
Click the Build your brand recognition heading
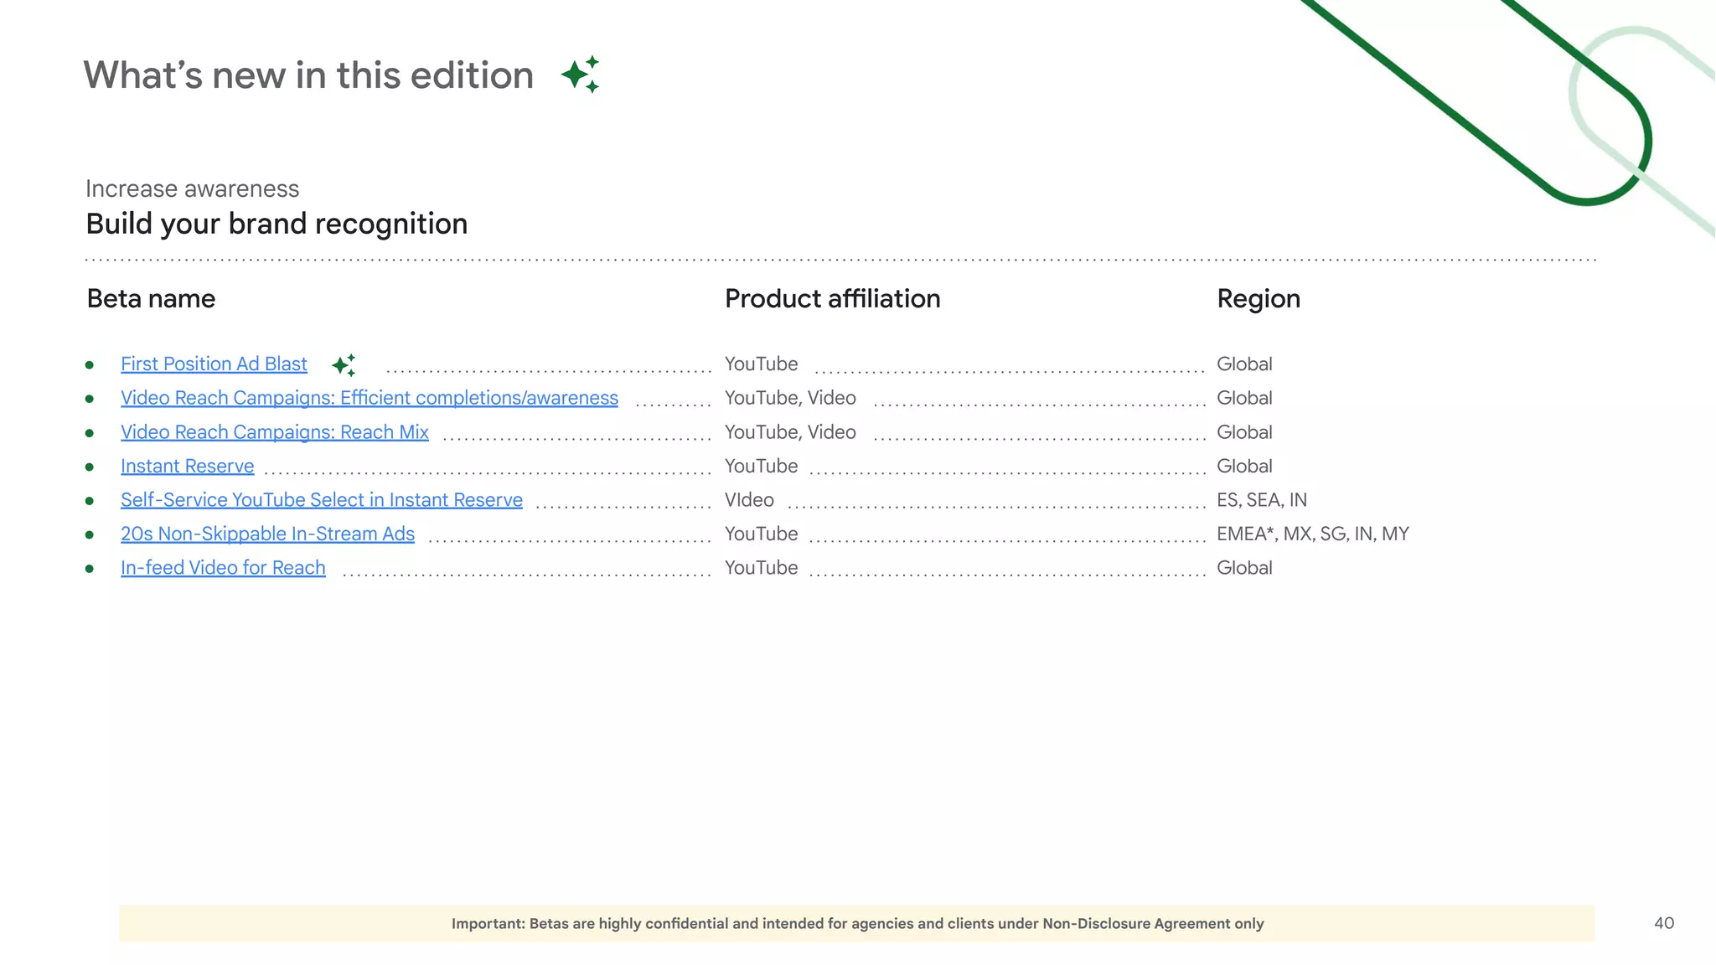[277, 224]
